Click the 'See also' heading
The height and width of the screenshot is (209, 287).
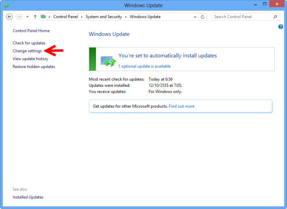pyautogui.click(x=20, y=189)
